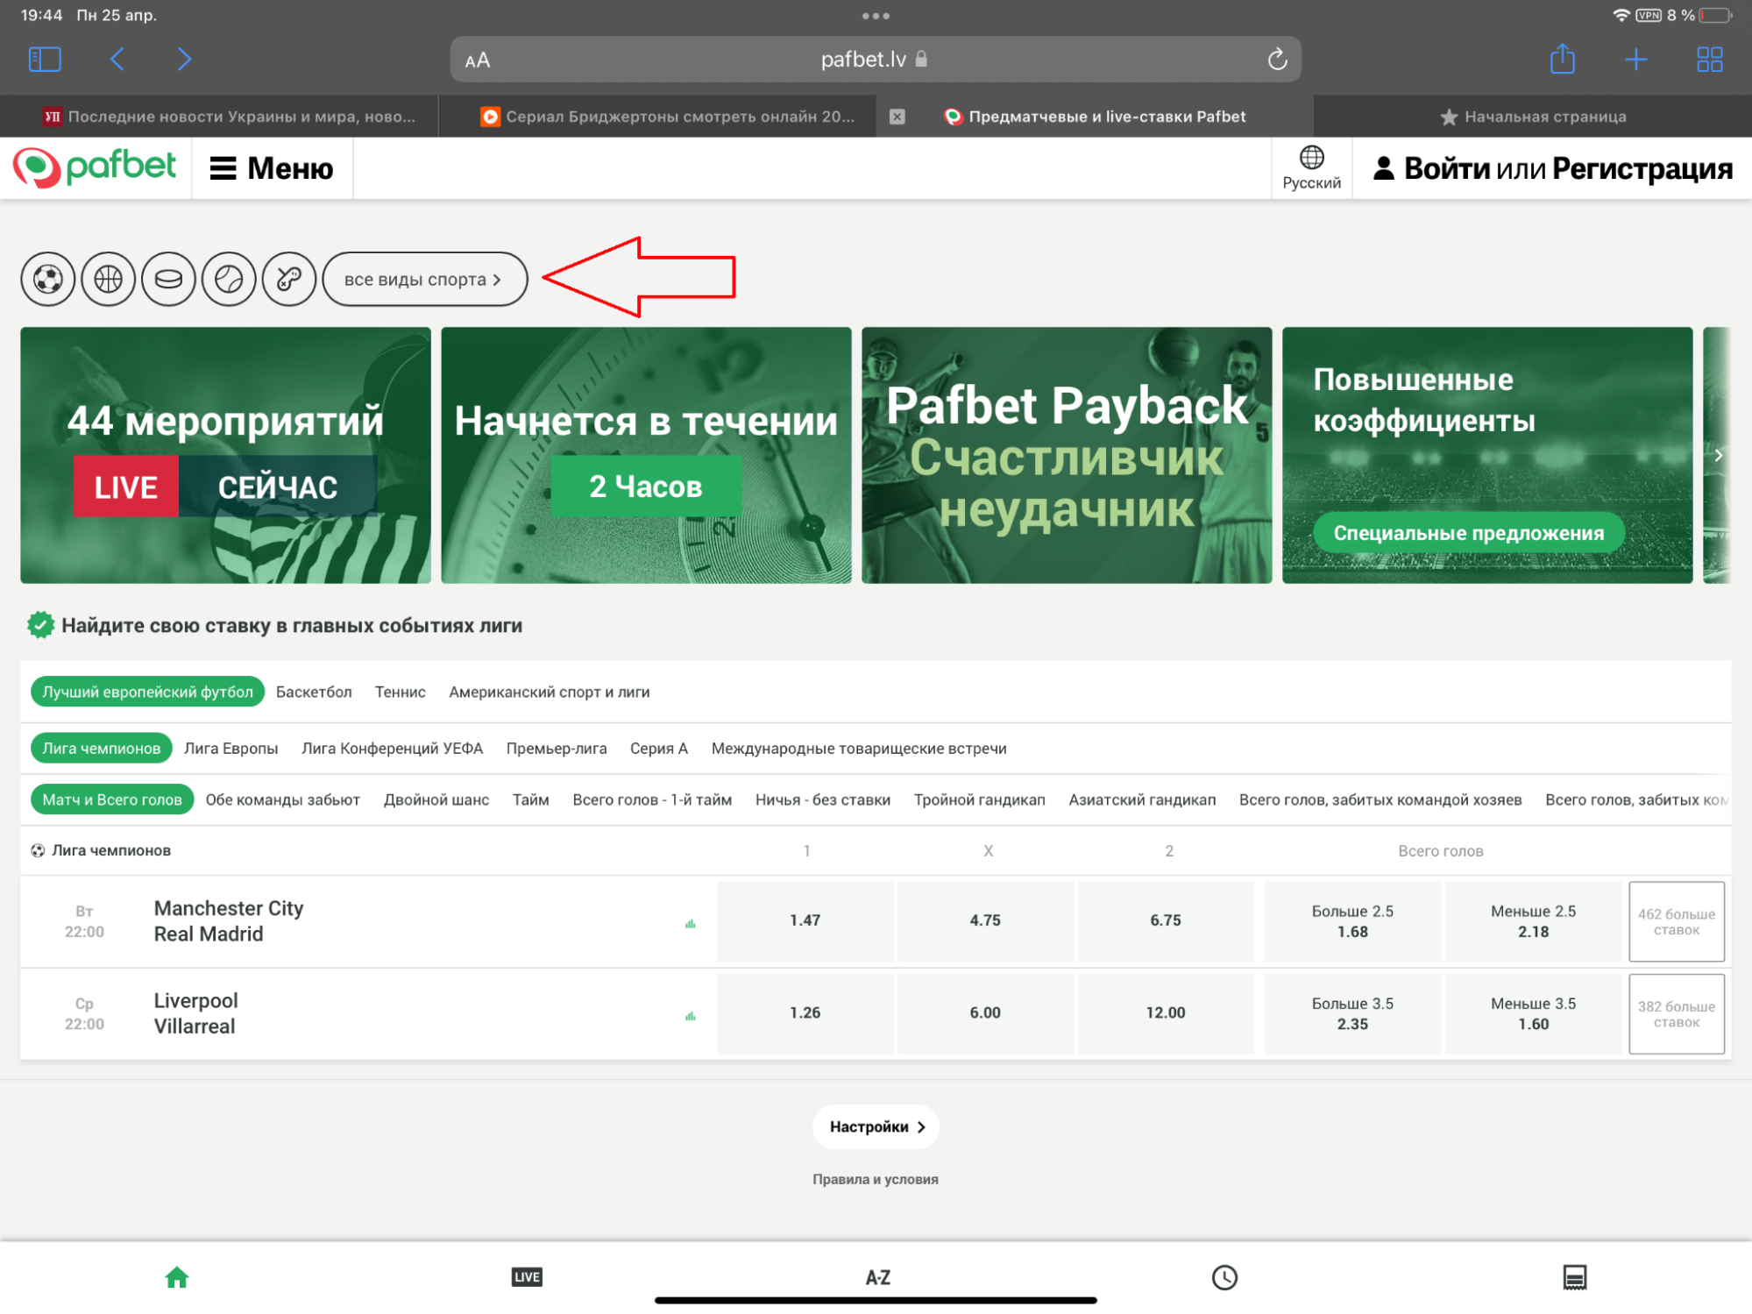Go back with the Safari back arrow
1752x1314 pixels.
[x=117, y=60]
